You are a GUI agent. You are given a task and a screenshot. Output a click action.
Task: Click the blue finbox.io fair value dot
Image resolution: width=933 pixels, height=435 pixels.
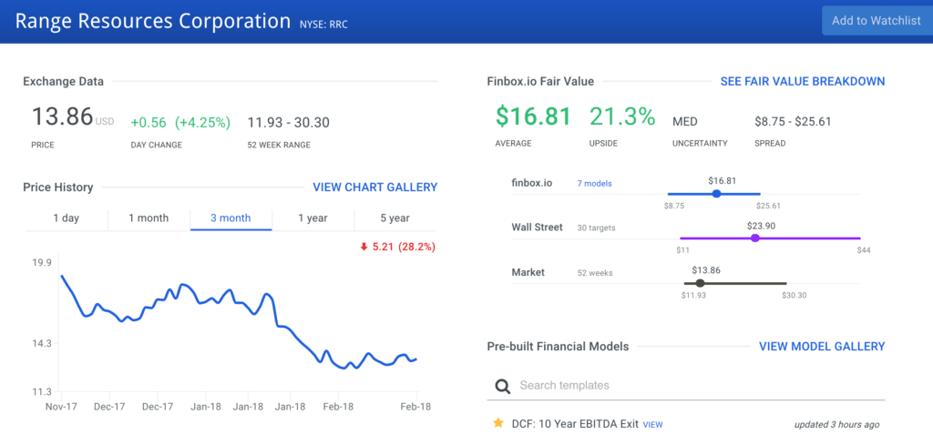[x=716, y=193]
